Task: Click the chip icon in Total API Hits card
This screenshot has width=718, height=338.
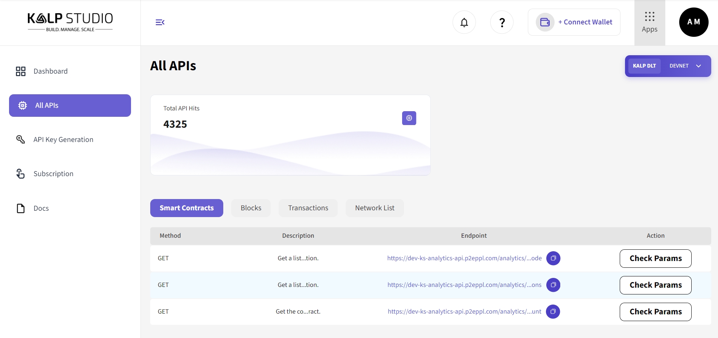Action: [409, 118]
